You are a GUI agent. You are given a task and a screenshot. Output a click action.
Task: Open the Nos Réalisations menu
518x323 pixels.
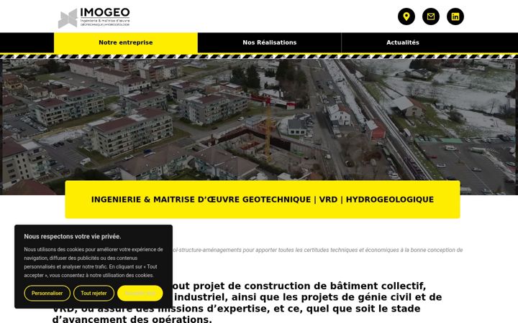270,42
